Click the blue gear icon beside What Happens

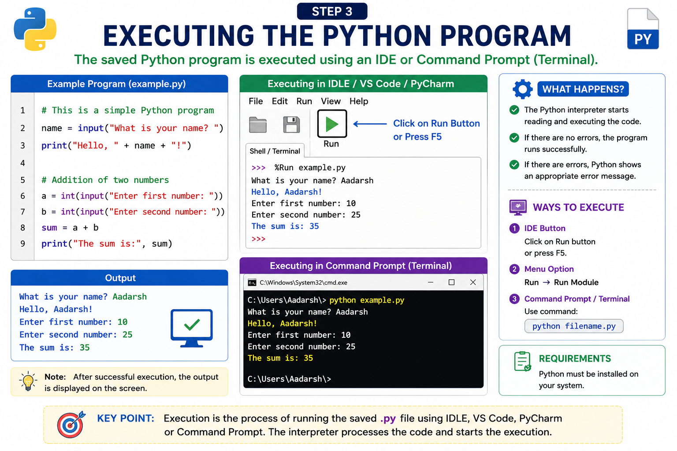522,89
